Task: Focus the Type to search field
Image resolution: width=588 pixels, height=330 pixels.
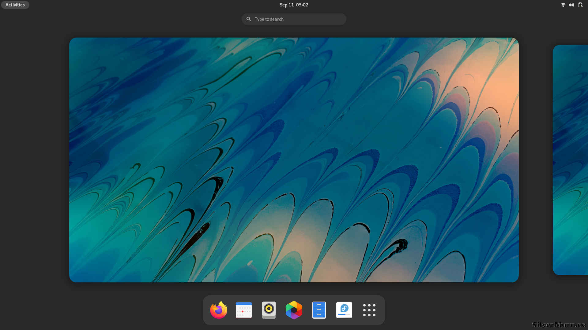Action: coord(299,19)
